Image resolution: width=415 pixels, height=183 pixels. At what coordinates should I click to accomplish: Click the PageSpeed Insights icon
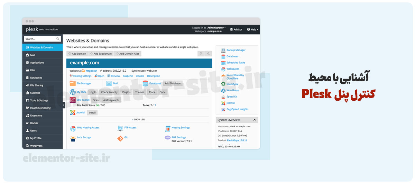coord(223,109)
